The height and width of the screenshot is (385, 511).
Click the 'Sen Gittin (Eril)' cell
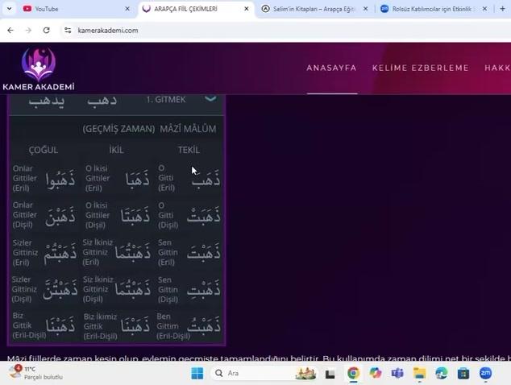point(189,252)
